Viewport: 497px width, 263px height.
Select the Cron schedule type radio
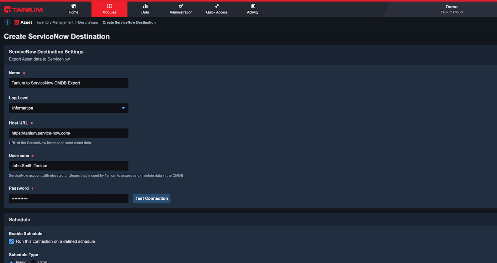pyautogui.click(x=34, y=262)
